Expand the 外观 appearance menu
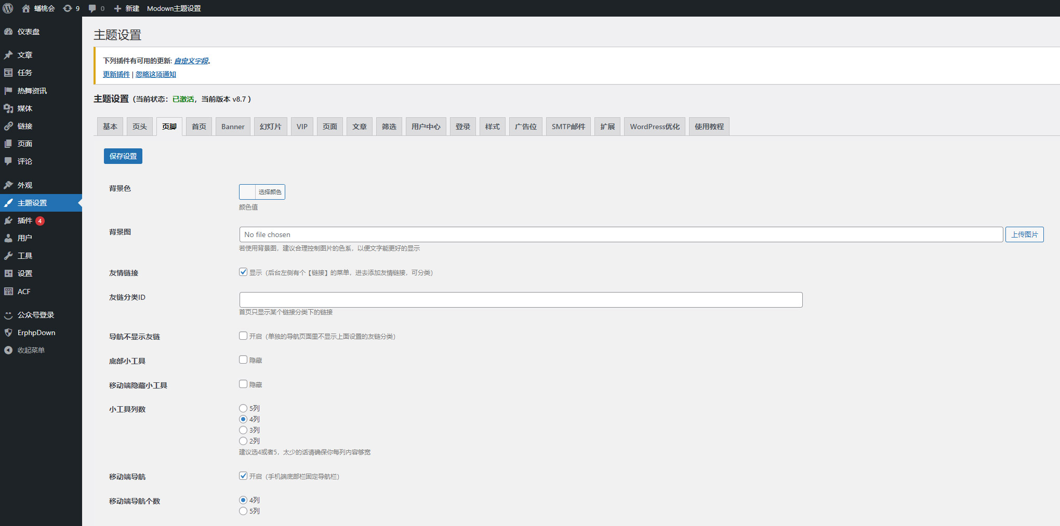 click(24, 185)
